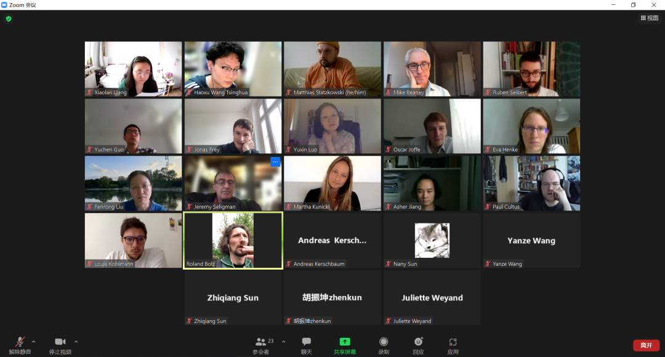
Task: Open the reactions smiley icon
Action: pos(418,342)
